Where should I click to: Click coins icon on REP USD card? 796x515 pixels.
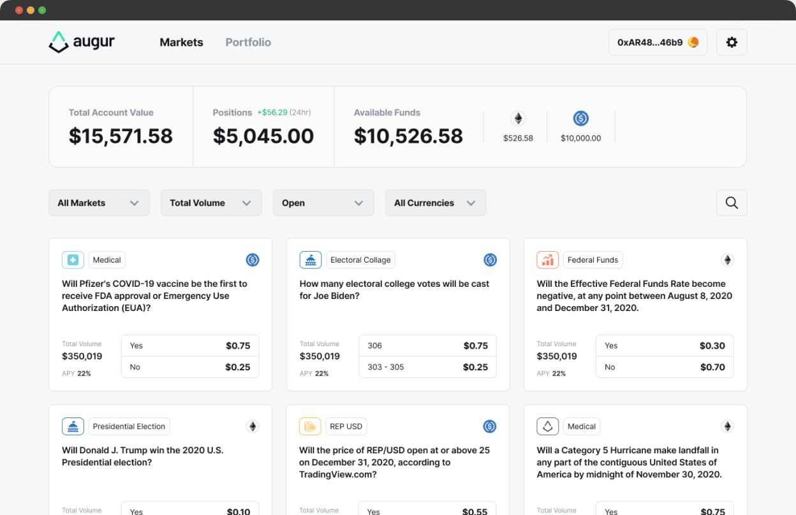click(x=311, y=426)
